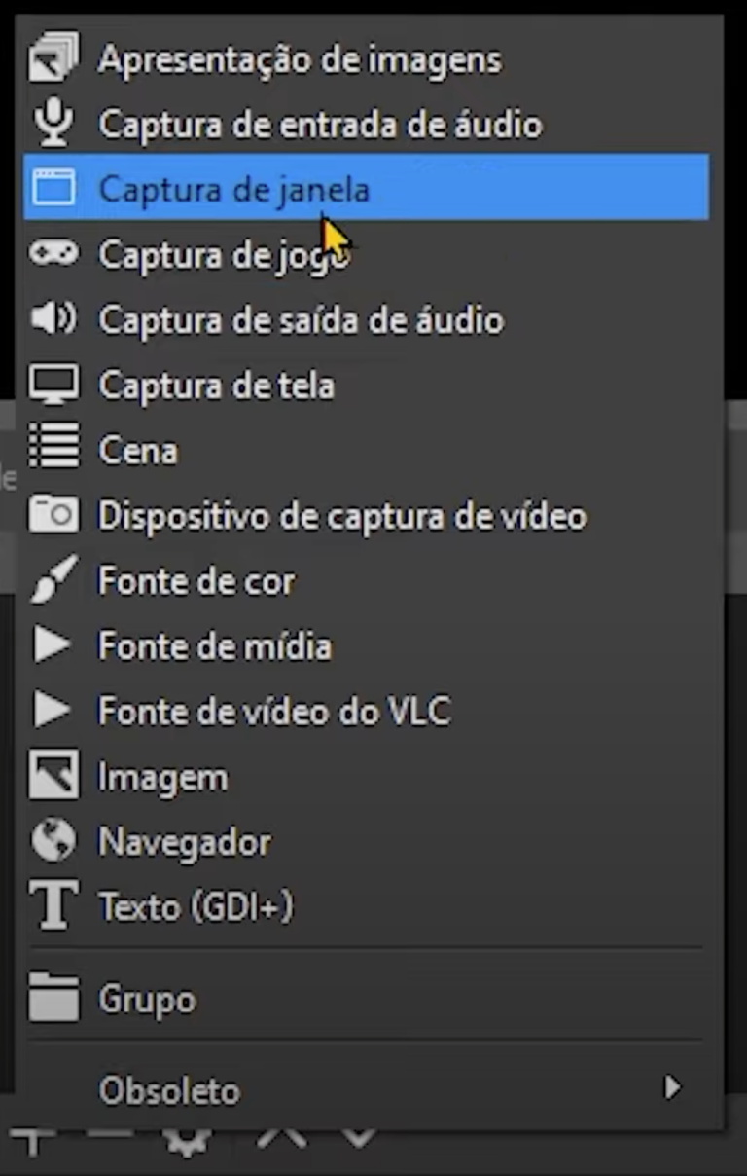Click the game controller icon for game capture
The height and width of the screenshot is (1176, 747).
(53, 254)
